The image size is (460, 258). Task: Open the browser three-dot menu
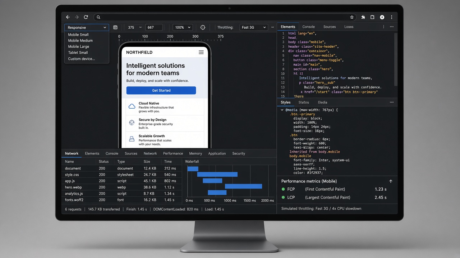[x=391, y=17]
